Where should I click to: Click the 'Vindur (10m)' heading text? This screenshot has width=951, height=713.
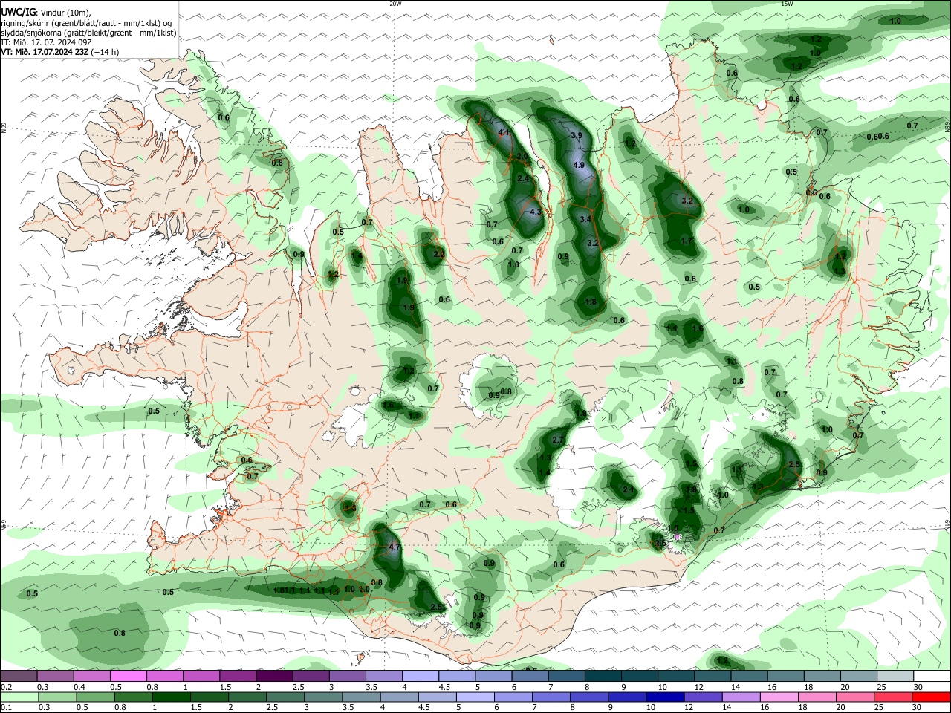(65, 13)
